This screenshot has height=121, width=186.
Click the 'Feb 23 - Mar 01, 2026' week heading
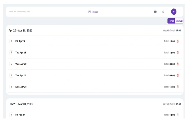point(21,104)
